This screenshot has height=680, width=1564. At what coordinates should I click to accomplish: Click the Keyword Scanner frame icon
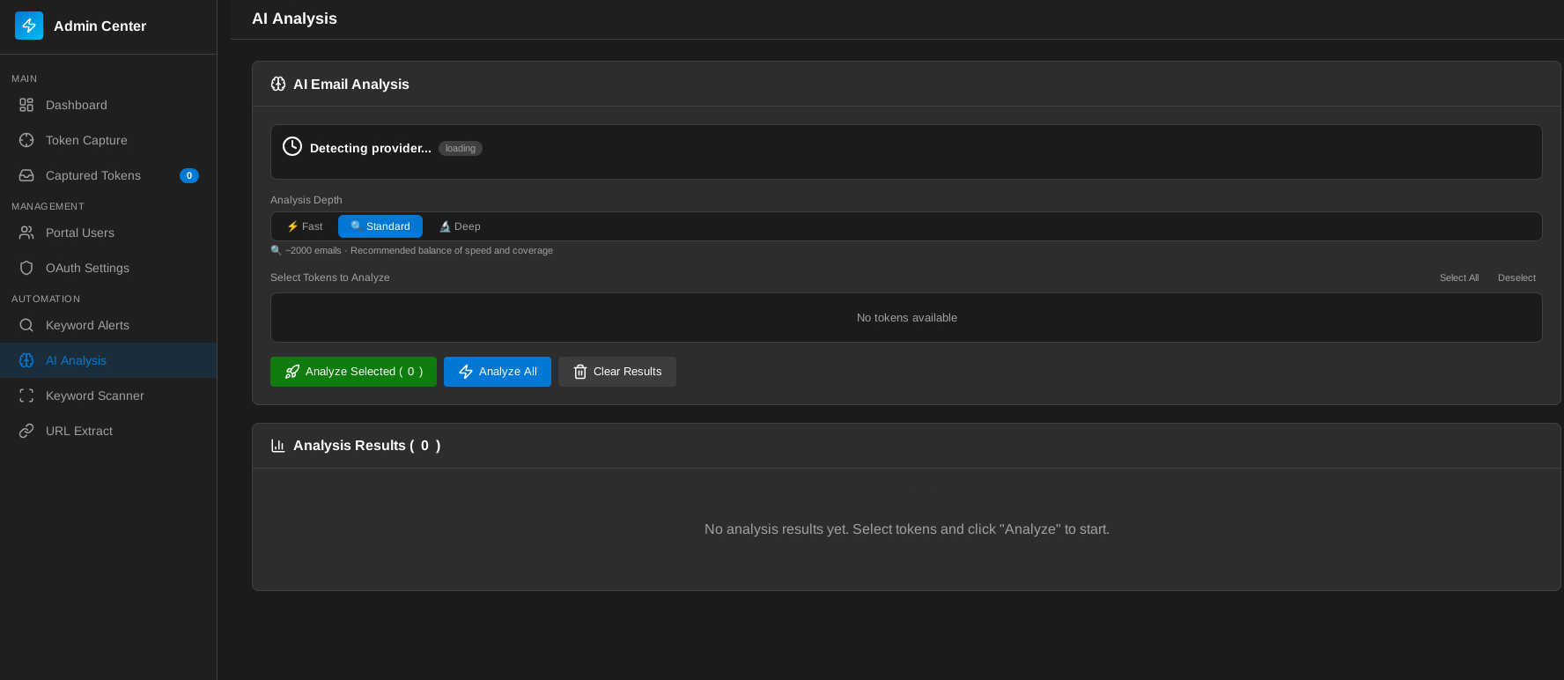[26, 395]
